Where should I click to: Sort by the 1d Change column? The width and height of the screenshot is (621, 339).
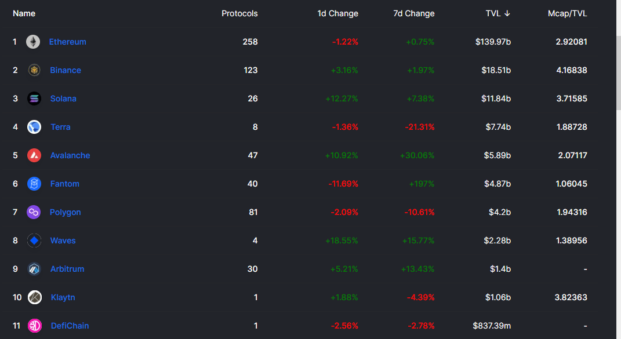(x=337, y=13)
